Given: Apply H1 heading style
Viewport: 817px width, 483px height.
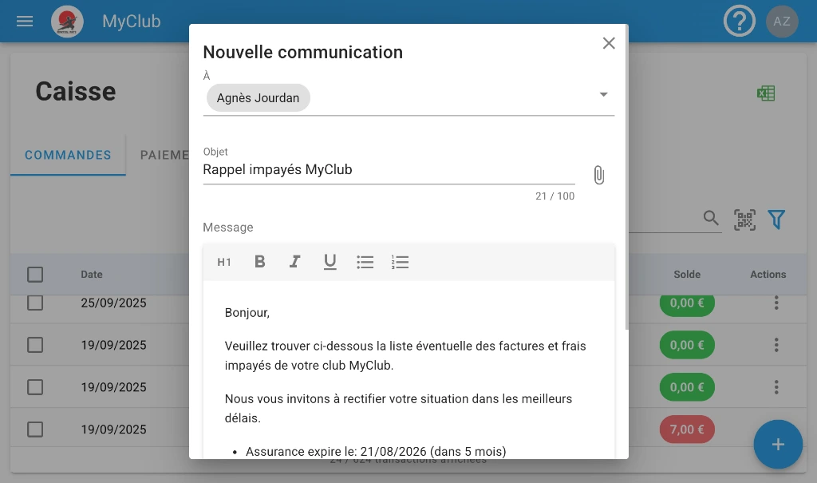Looking at the screenshot, I should coord(224,262).
